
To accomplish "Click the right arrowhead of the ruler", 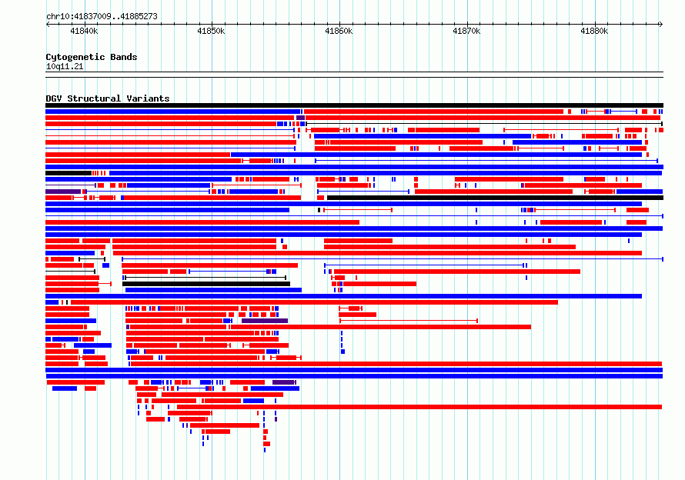I will click(661, 24).
